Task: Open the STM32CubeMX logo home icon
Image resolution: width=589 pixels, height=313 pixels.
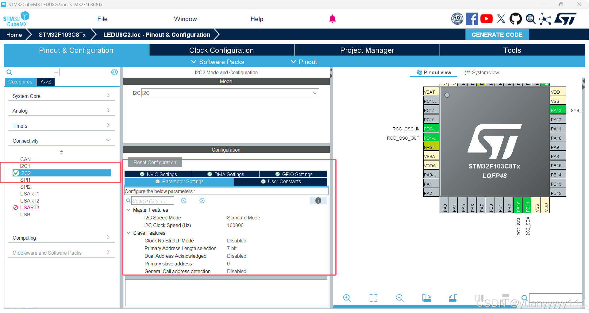Action: click(x=16, y=19)
